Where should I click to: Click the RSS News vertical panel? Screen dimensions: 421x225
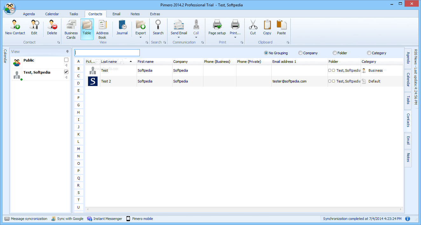pos(416,77)
